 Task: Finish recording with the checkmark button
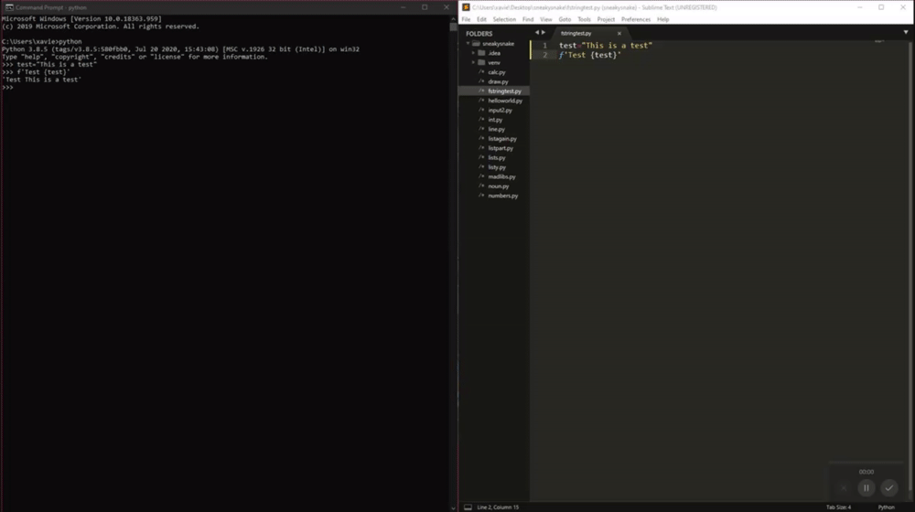point(888,488)
